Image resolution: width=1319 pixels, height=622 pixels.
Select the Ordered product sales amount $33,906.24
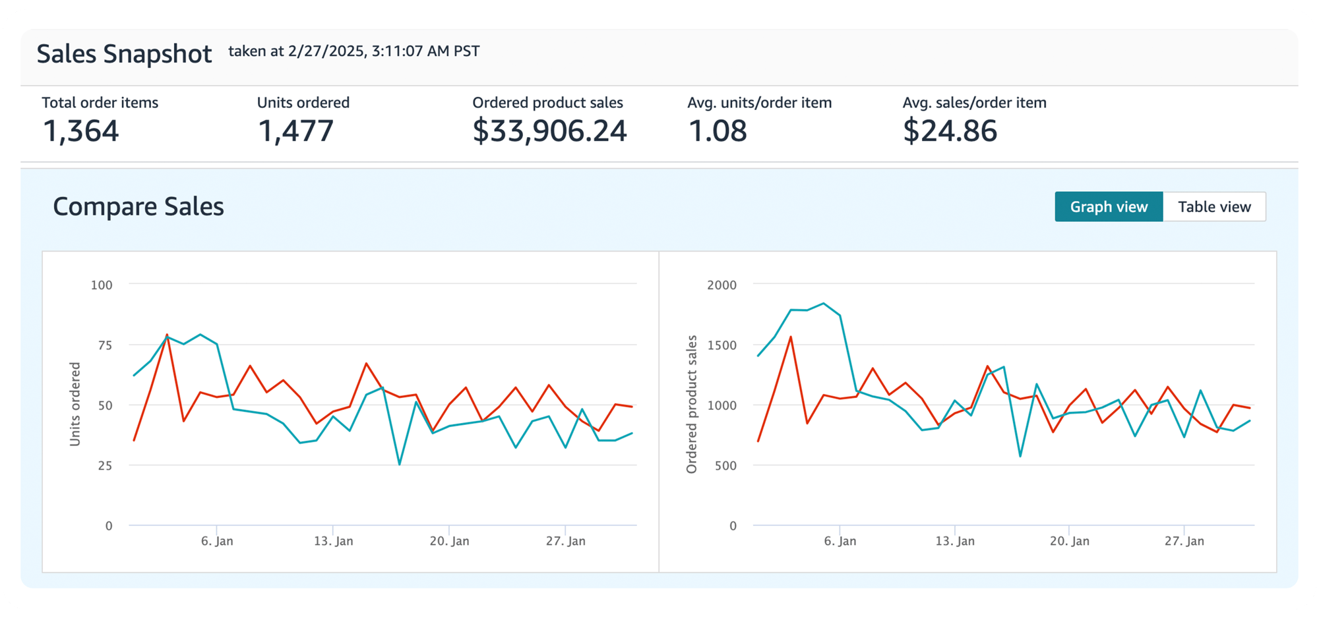tap(549, 130)
